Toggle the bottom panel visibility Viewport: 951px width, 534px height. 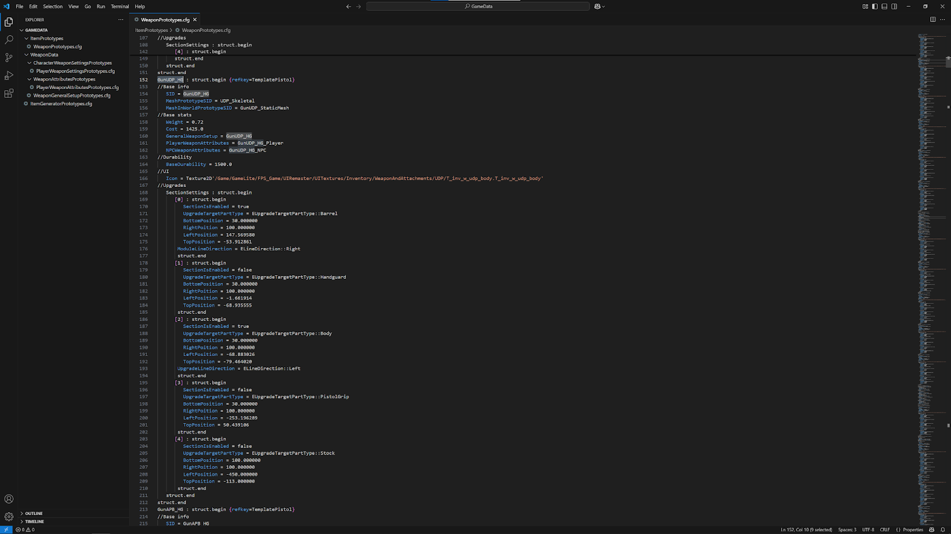pos(884,7)
